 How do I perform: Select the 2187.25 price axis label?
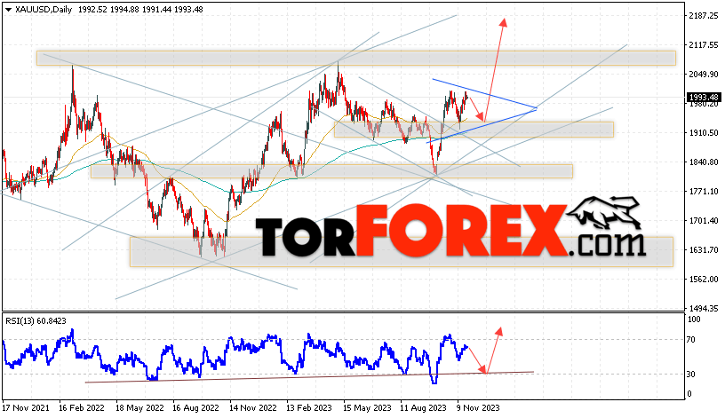coord(704,16)
